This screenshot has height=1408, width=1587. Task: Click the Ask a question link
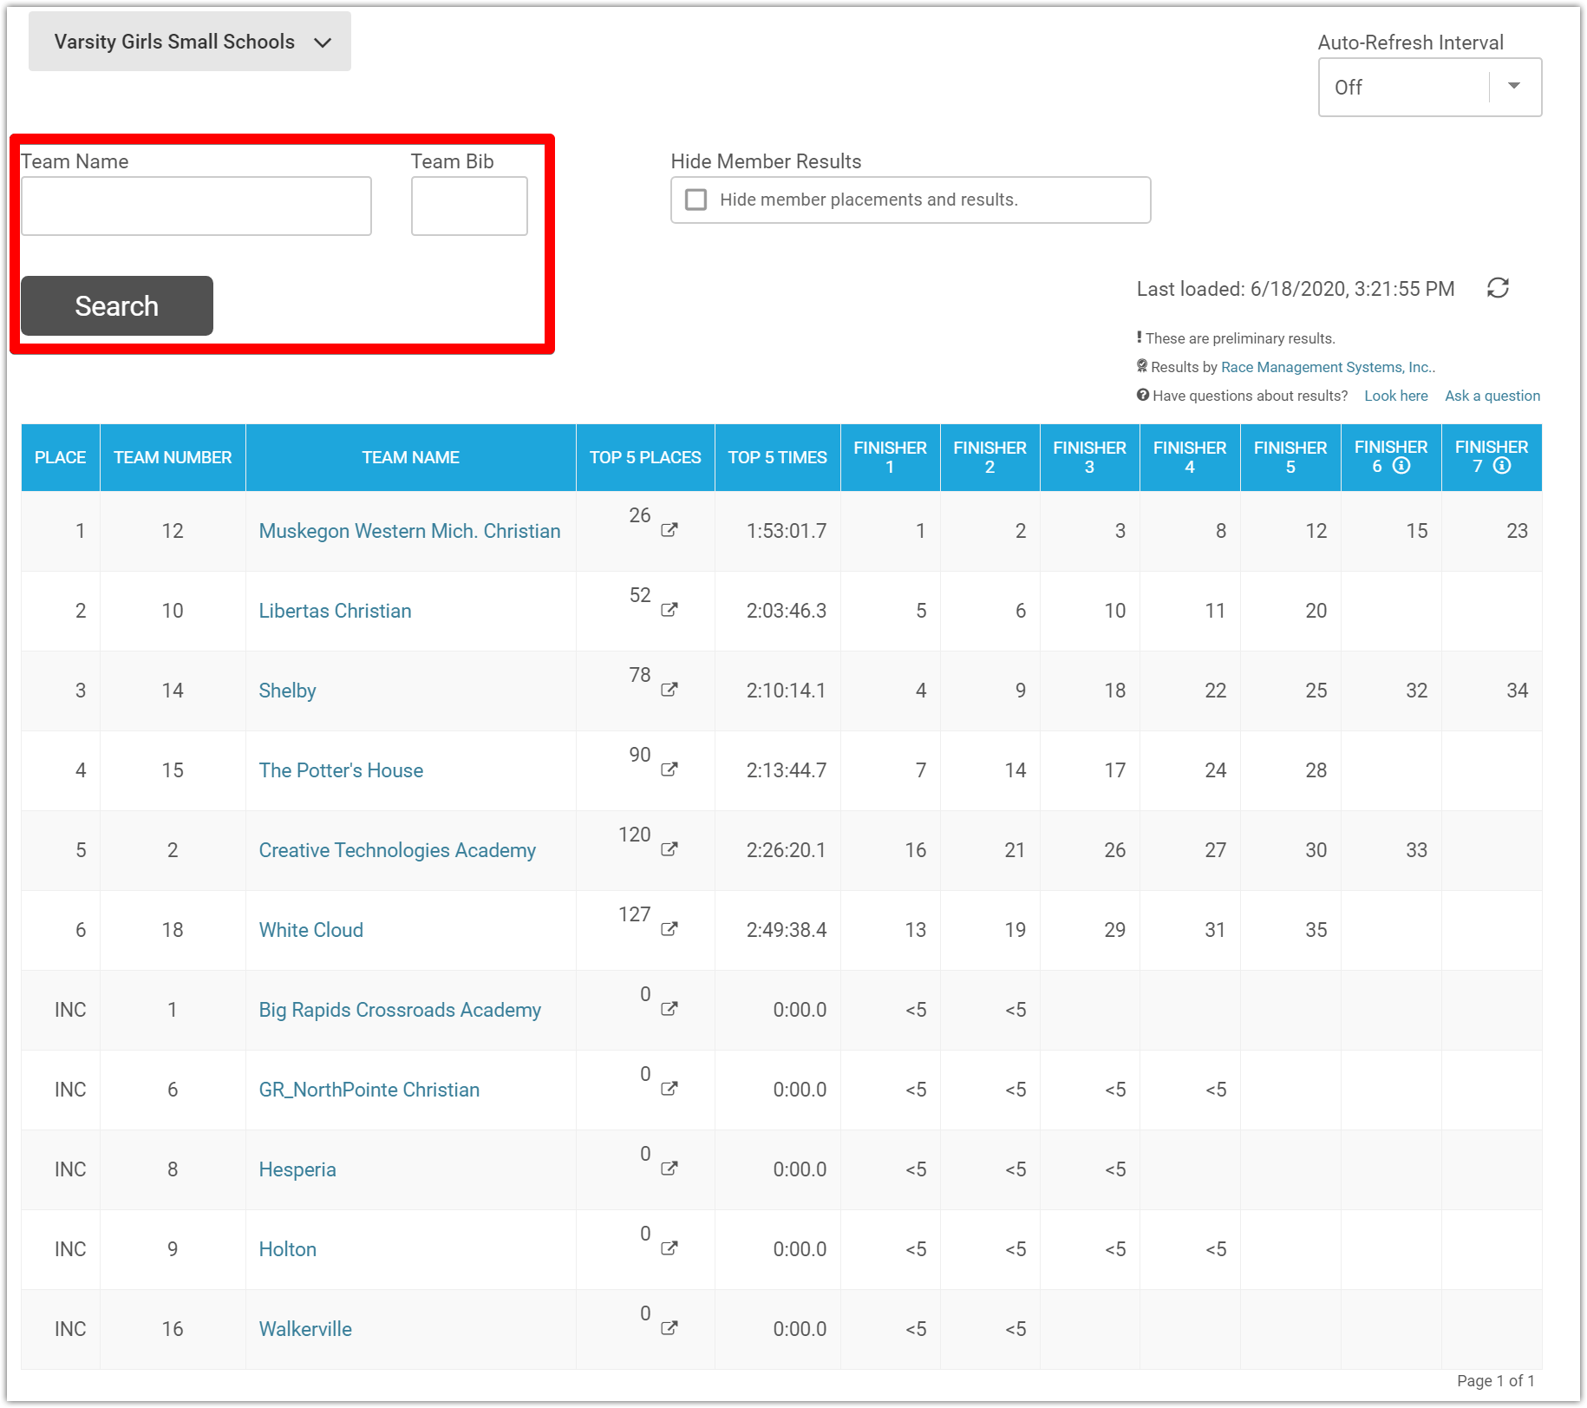pos(1492,396)
